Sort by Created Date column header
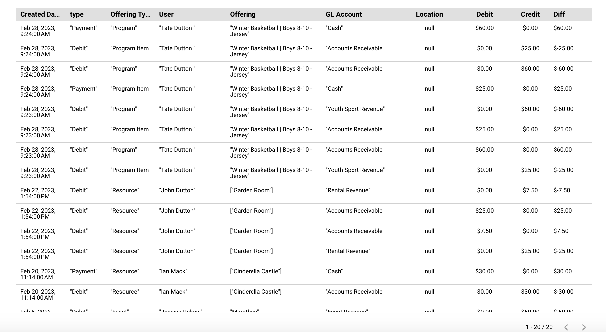The height and width of the screenshot is (332, 606). (x=40, y=14)
